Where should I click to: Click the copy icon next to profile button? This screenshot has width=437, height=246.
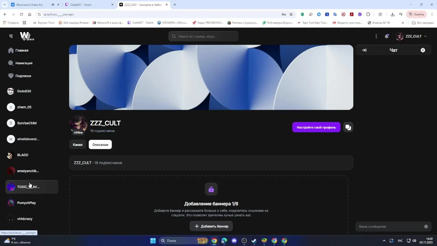point(348,127)
